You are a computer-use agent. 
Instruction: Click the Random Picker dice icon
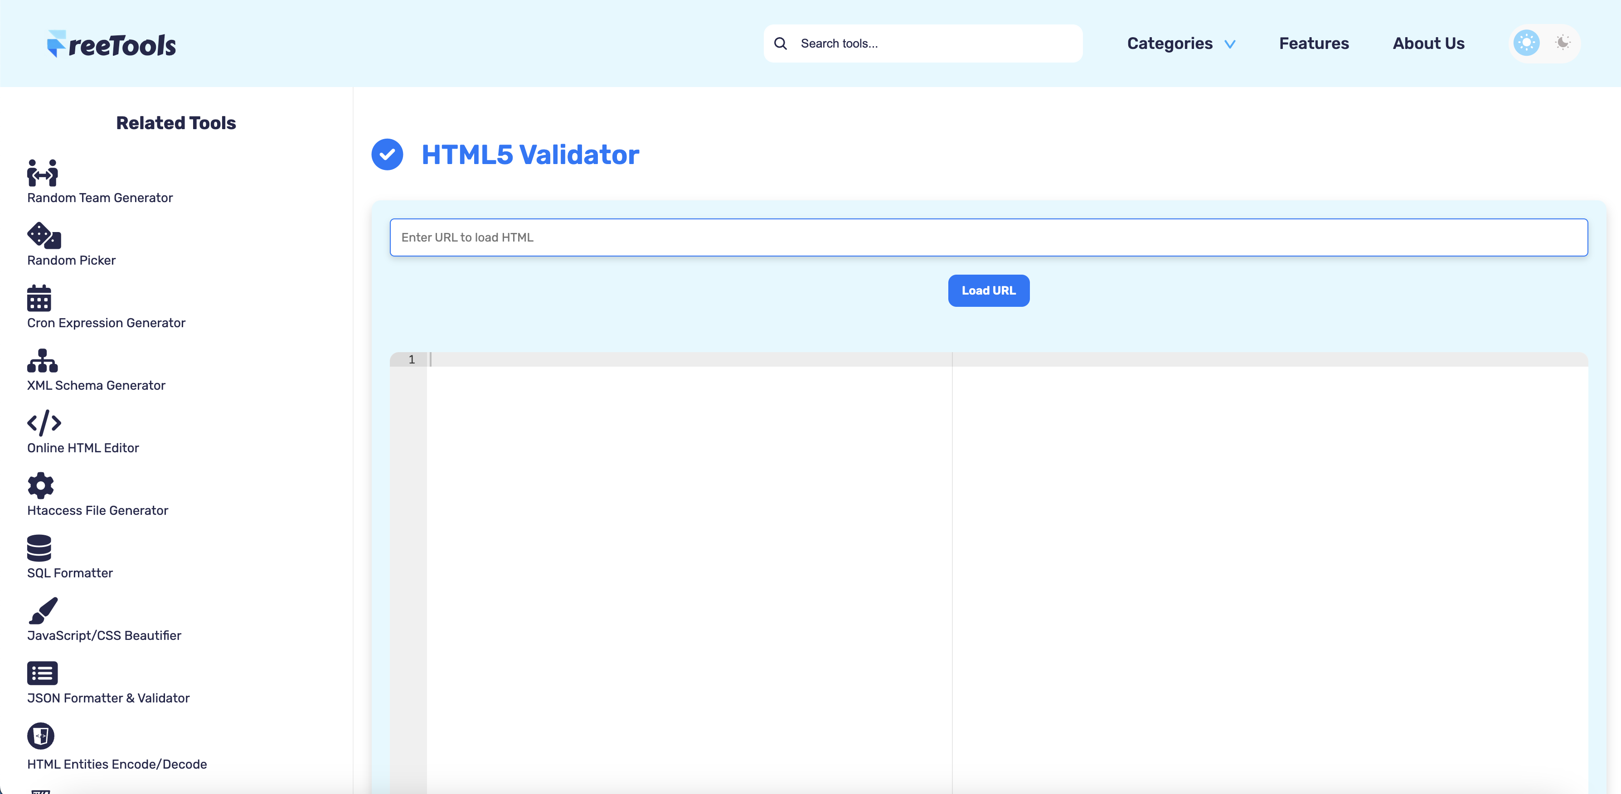tap(44, 235)
